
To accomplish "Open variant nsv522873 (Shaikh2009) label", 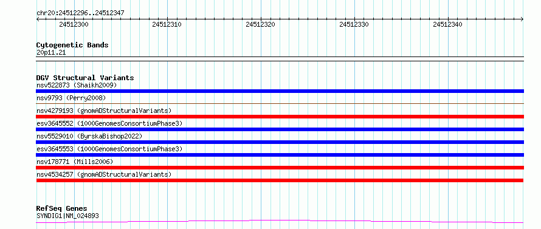I will pos(77,85).
